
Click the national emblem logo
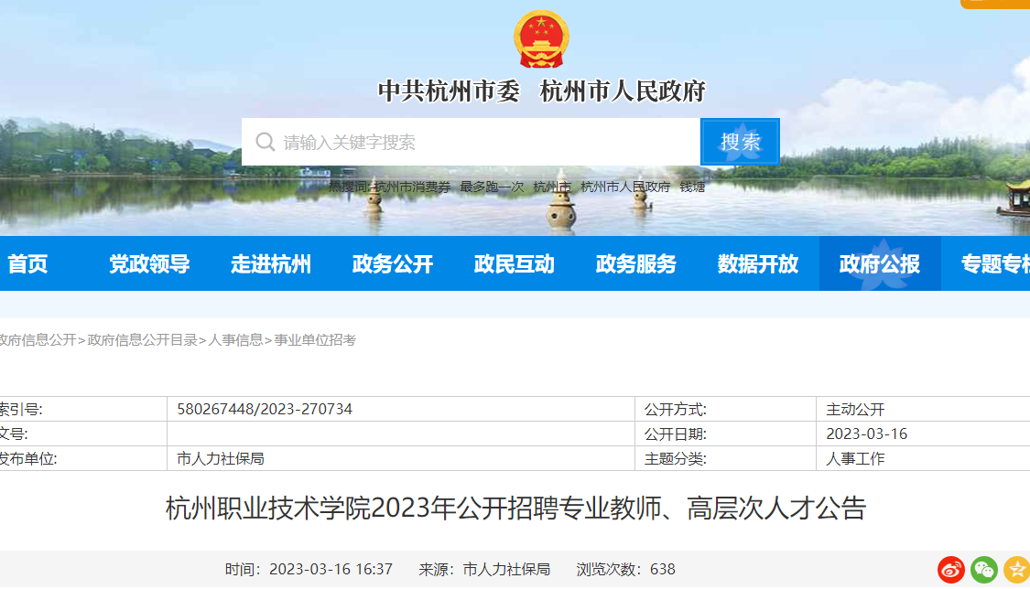pyautogui.click(x=541, y=38)
